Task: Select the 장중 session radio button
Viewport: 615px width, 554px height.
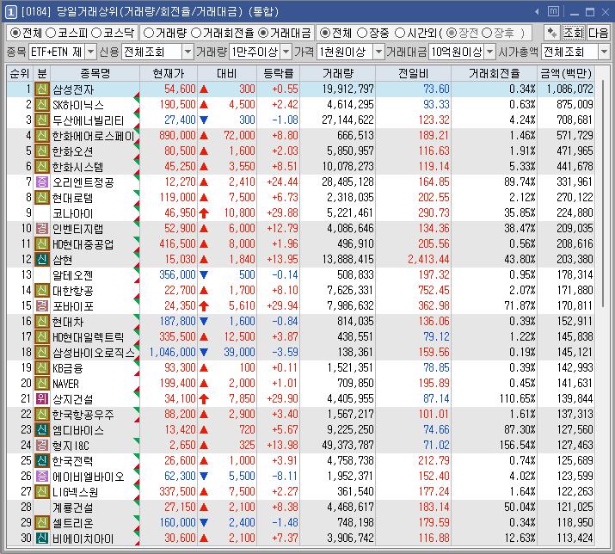Action: pos(362,34)
